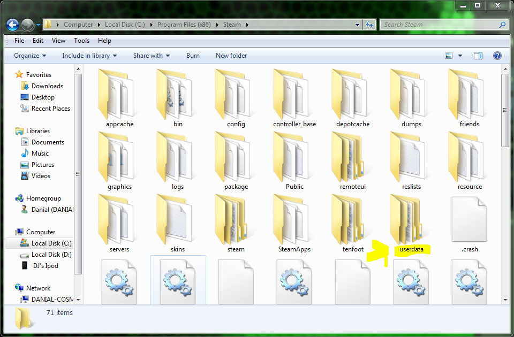Open the remoteui folder
The width and height of the screenshot is (514, 337).
coord(353,161)
